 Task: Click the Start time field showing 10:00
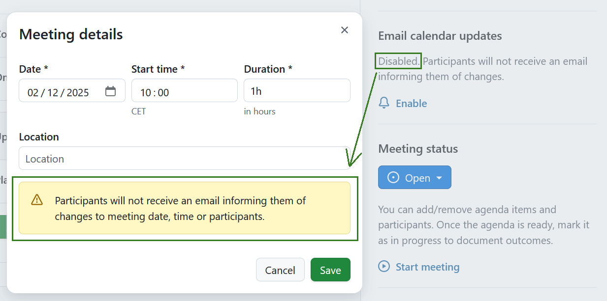[x=184, y=90]
